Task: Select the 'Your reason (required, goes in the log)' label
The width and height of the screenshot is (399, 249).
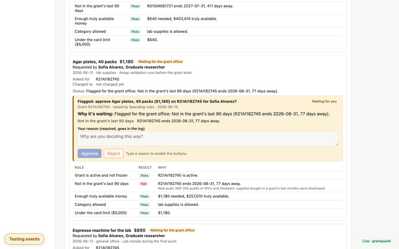Action: (x=111, y=128)
